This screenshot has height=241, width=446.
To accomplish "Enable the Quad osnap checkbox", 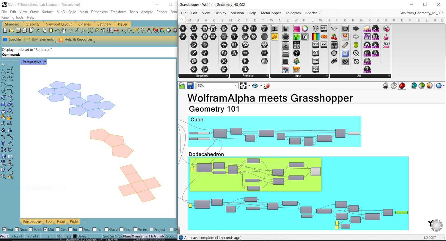I will click(106, 229).
